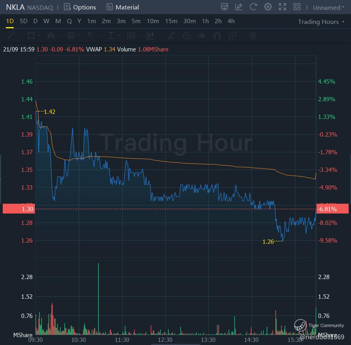Expand wave tool dropdown arrow
The height and width of the screenshot is (345, 351).
59,35
